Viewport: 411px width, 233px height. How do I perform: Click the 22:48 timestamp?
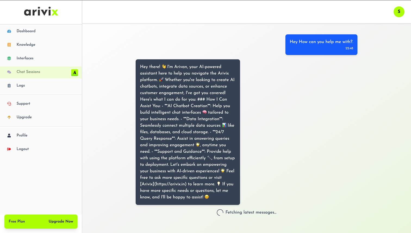349,48
